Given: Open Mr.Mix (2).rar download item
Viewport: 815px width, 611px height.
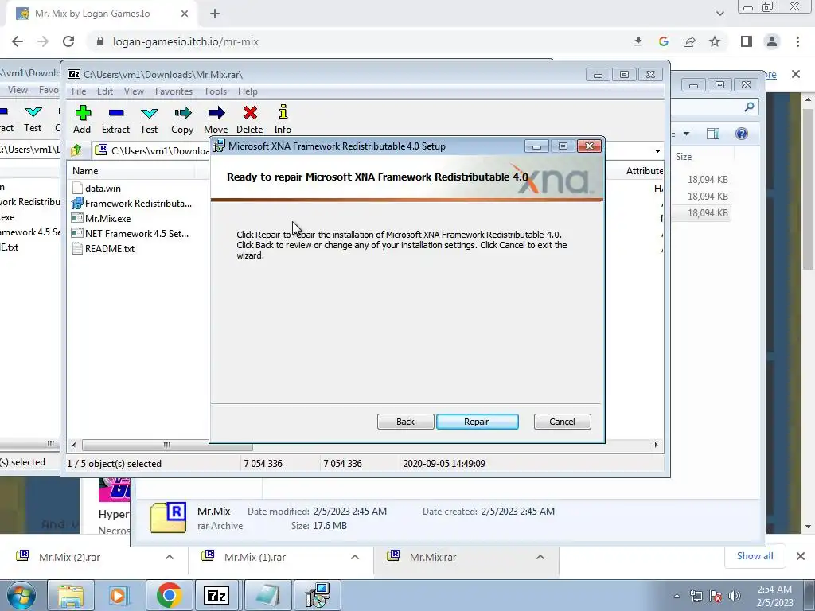Looking at the screenshot, I should (70, 557).
